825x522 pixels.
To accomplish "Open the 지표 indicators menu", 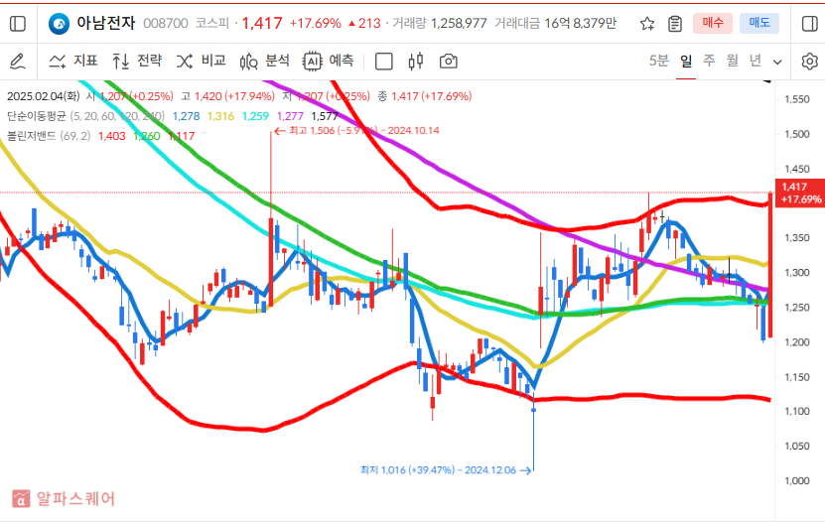I will (73, 61).
